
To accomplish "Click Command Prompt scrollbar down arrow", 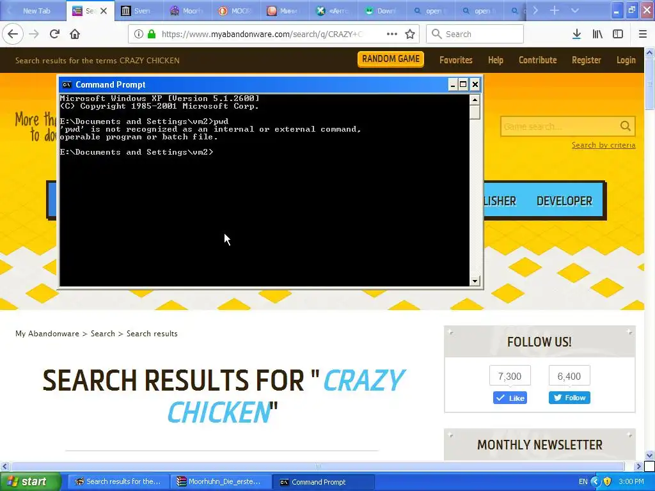I will pyautogui.click(x=475, y=281).
